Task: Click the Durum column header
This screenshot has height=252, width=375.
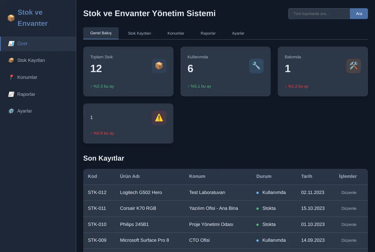Action: tap(264, 176)
